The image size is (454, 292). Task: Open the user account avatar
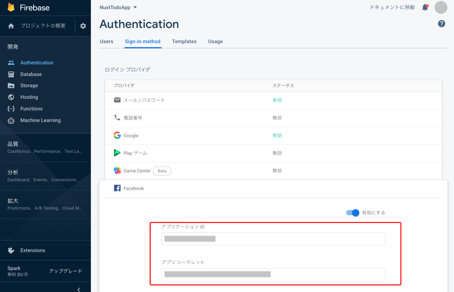click(441, 7)
